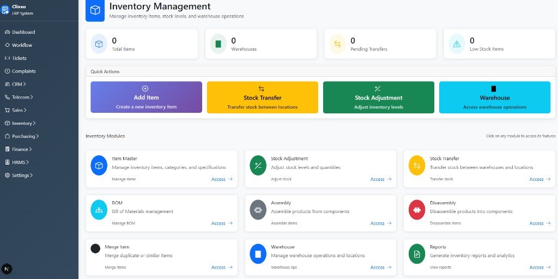The image size is (558, 279).
Task: Go to Tickets in the sidebar
Action: (19, 58)
